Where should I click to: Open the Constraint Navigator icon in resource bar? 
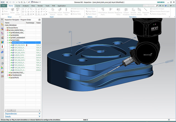point(2,29)
